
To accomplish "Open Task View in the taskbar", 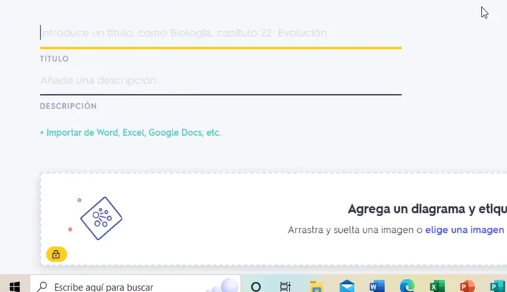I will pos(285,286).
